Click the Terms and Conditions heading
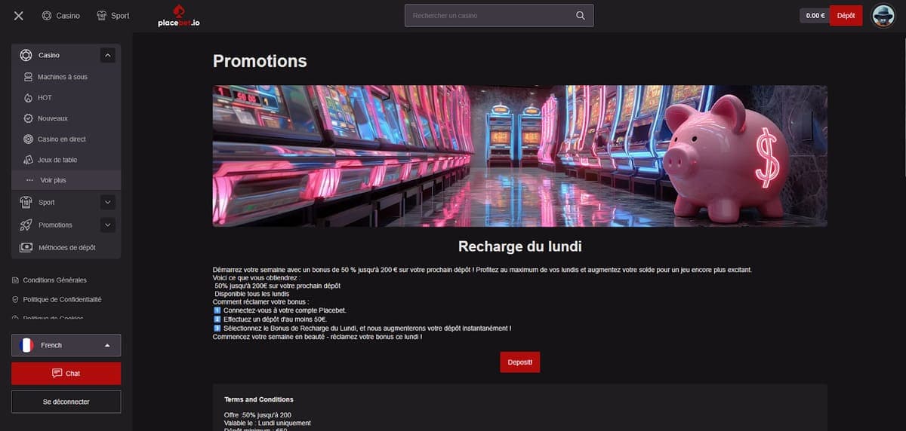Image resolution: width=906 pixels, height=431 pixels. (259, 399)
